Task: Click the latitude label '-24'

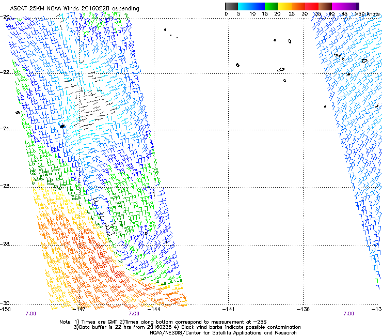Action: pos(5,129)
